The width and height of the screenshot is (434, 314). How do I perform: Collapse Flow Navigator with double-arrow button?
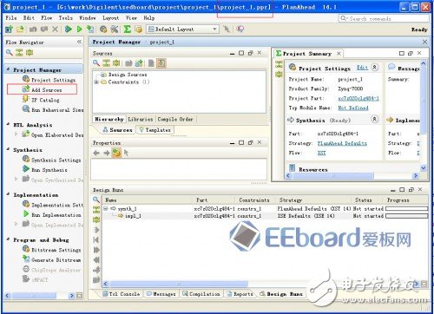[79, 42]
